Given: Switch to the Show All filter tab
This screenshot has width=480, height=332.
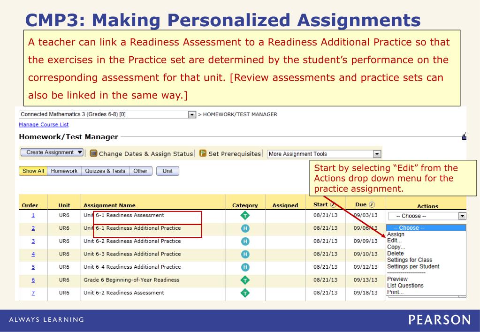Looking at the screenshot, I should tap(33, 171).
